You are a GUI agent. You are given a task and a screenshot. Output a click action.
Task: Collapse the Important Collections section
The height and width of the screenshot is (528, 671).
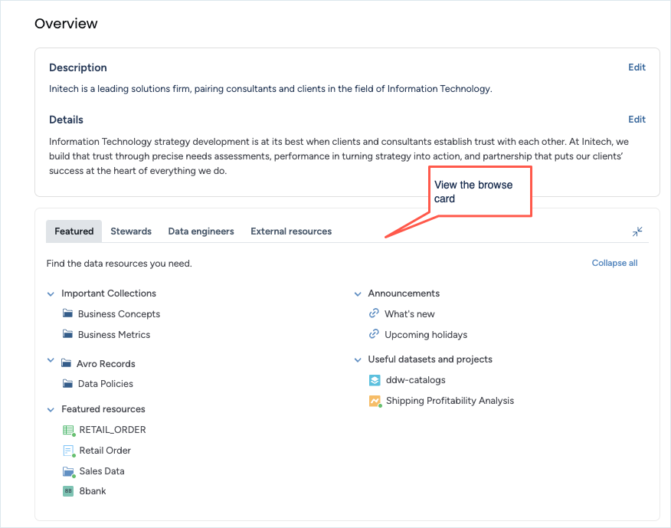point(51,294)
